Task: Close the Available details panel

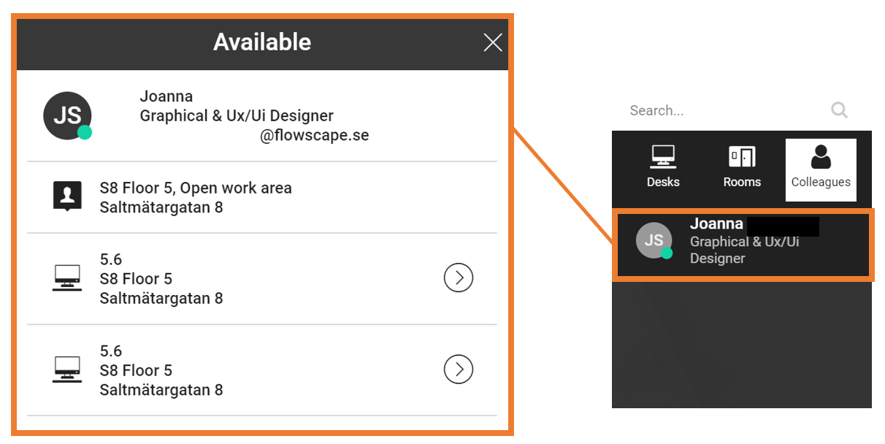Action: pyautogui.click(x=493, y=42)
